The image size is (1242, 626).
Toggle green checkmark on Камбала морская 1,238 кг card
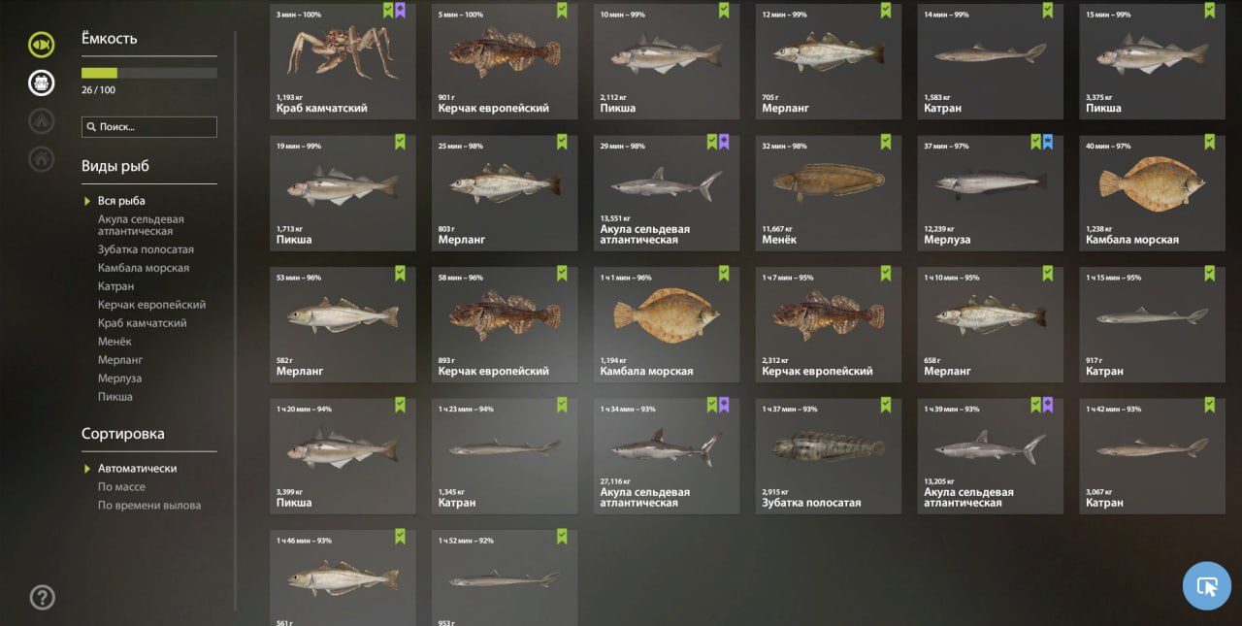click(1209, 142)
